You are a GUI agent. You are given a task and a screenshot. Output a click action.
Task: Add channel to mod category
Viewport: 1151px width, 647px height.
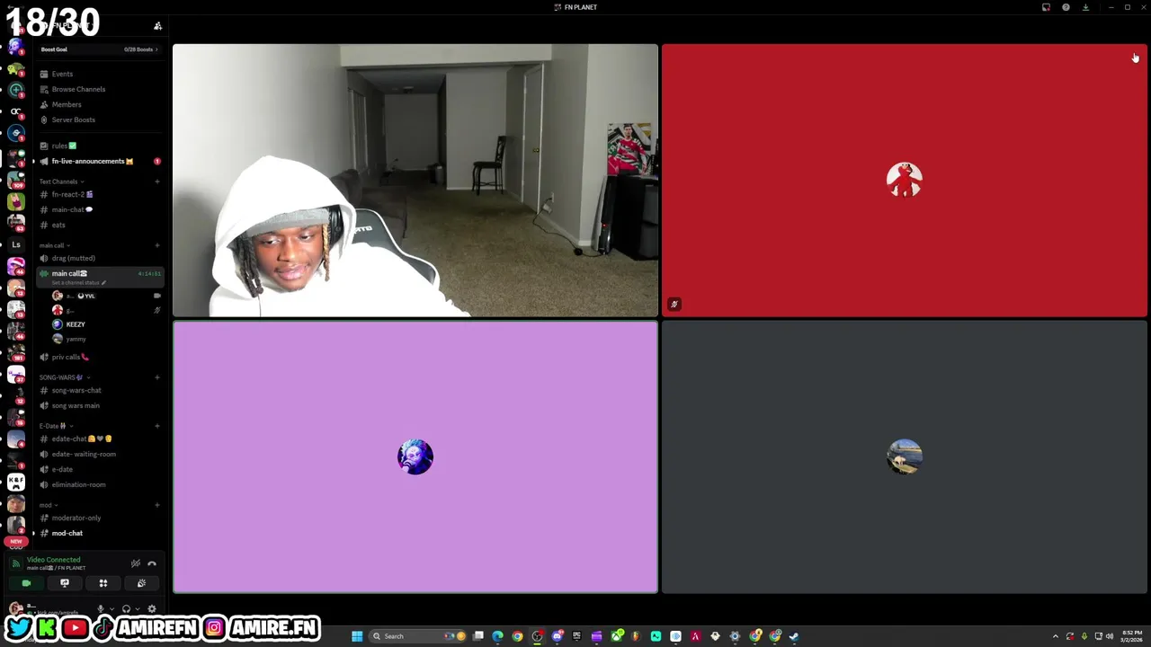[x=156, y=505]
